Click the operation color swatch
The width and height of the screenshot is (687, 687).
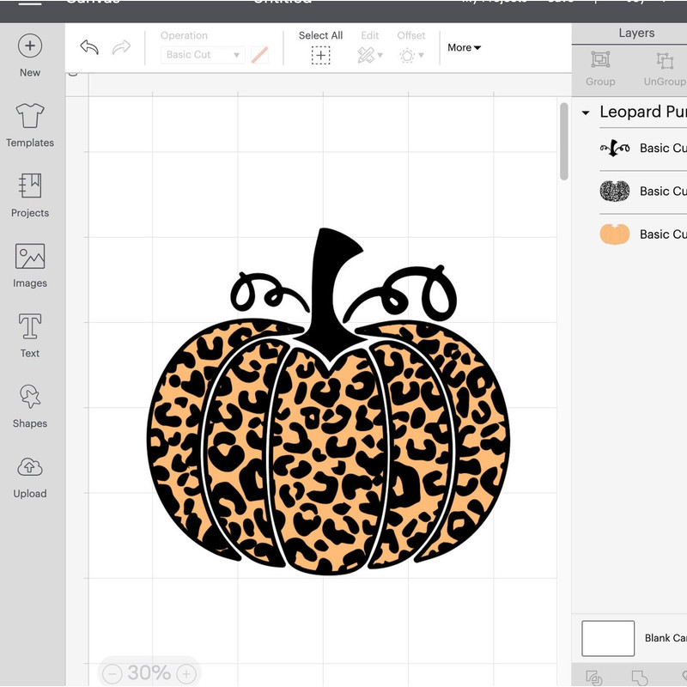258,54
